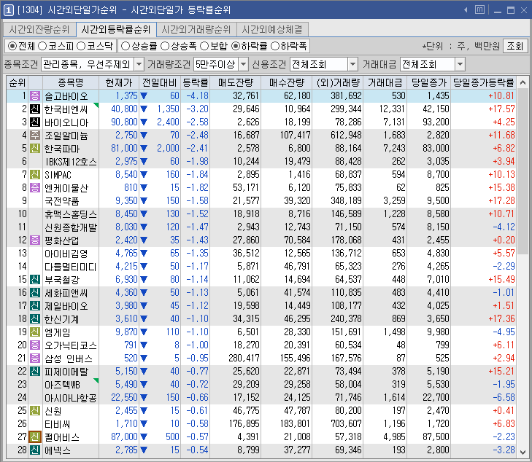Click the 신 badge icon next to 에넥스
532x462 pixels.
[35, 450]
